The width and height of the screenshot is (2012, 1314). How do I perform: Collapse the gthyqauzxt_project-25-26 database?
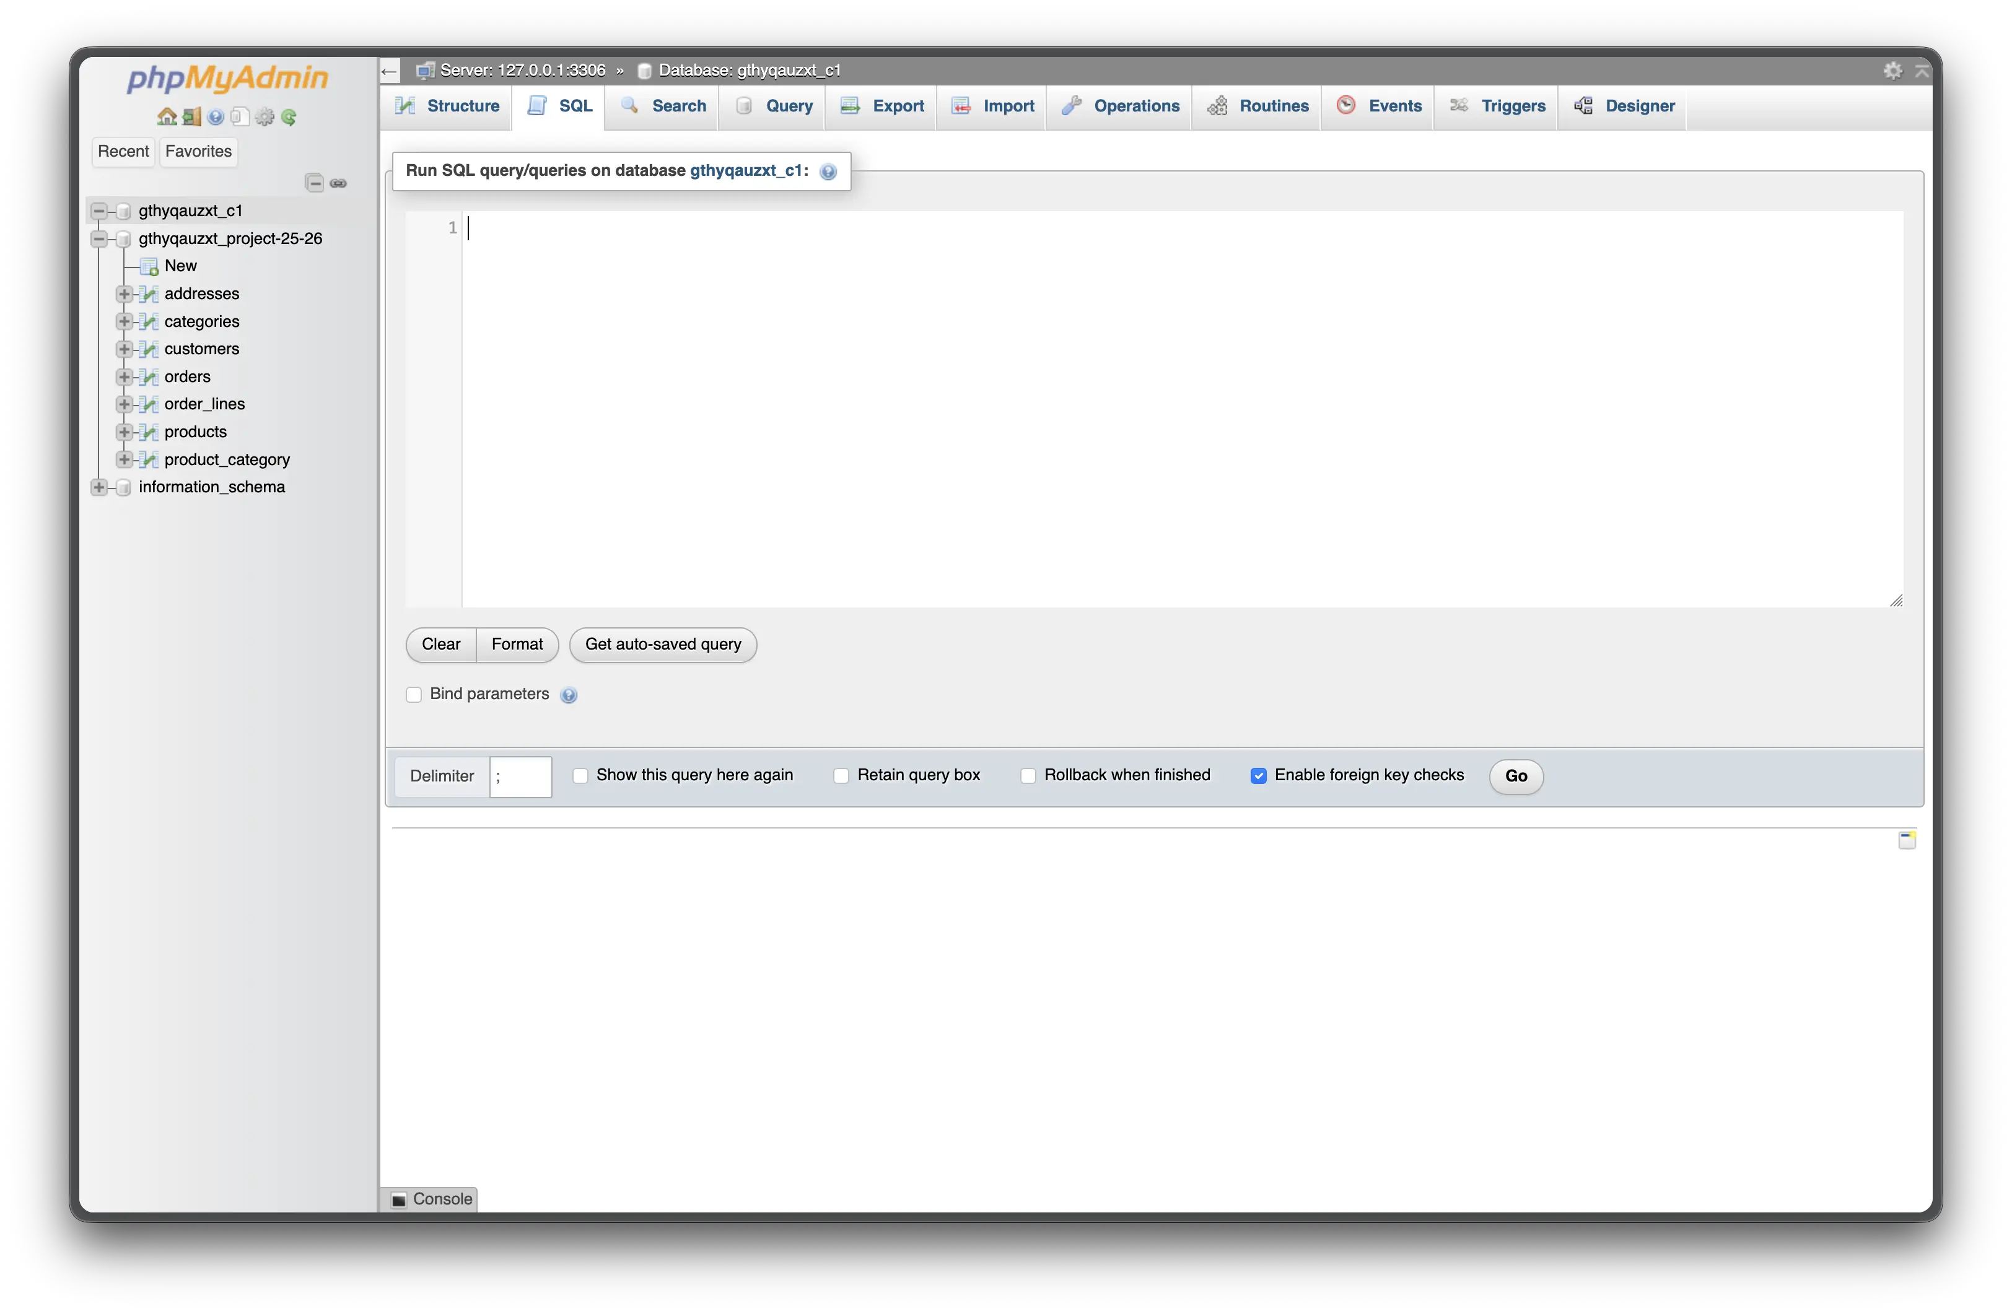99,239
